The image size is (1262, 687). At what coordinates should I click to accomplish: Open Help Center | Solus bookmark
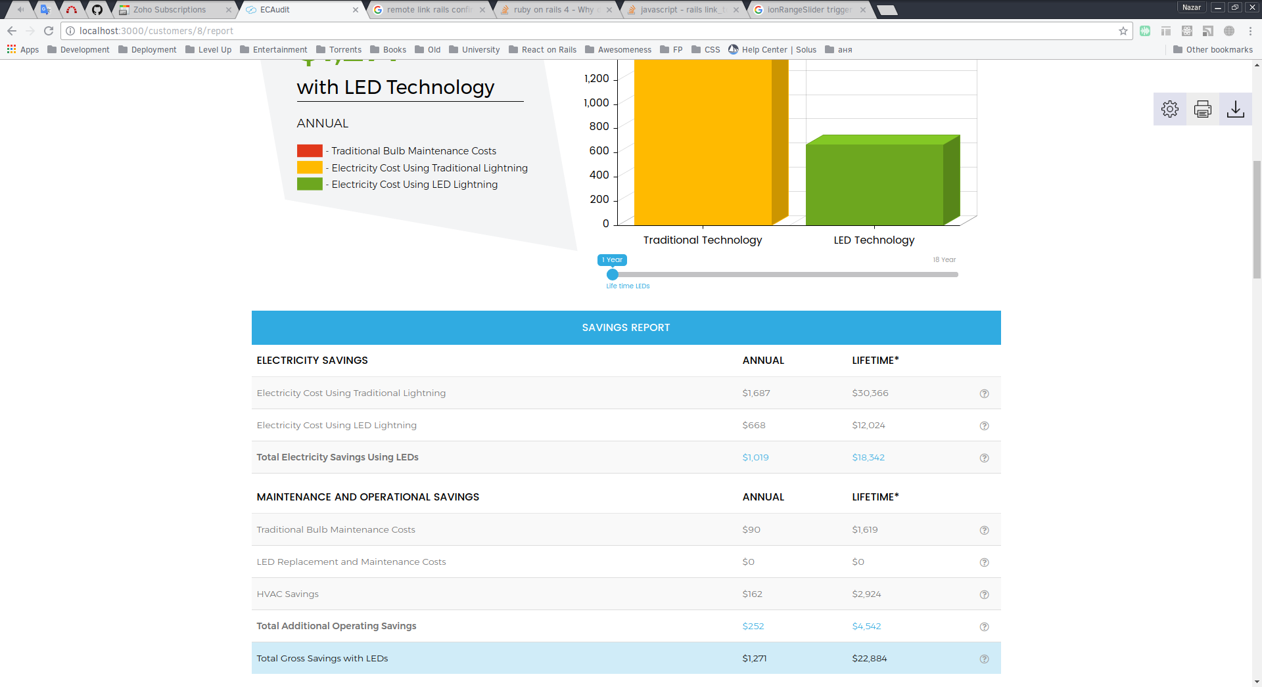coord(772,50)
